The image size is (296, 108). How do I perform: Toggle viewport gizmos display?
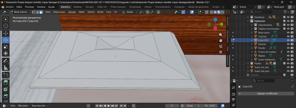click(x=183, y=12)
